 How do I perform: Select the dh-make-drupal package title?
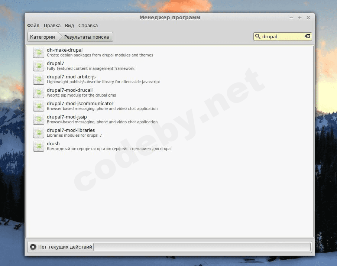65,50
